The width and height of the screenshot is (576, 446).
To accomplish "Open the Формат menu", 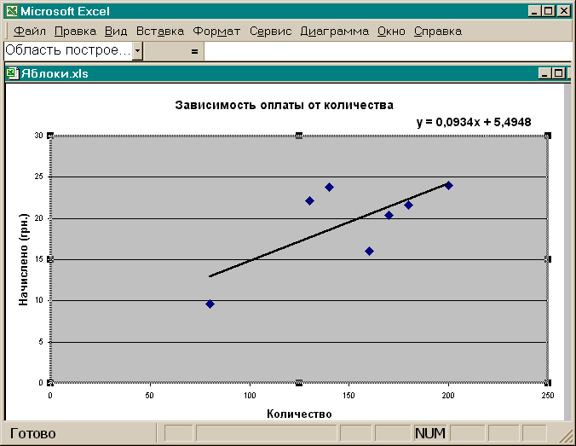I will [x=216, y=32].
